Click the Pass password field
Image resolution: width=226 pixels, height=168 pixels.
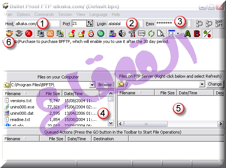173,24
